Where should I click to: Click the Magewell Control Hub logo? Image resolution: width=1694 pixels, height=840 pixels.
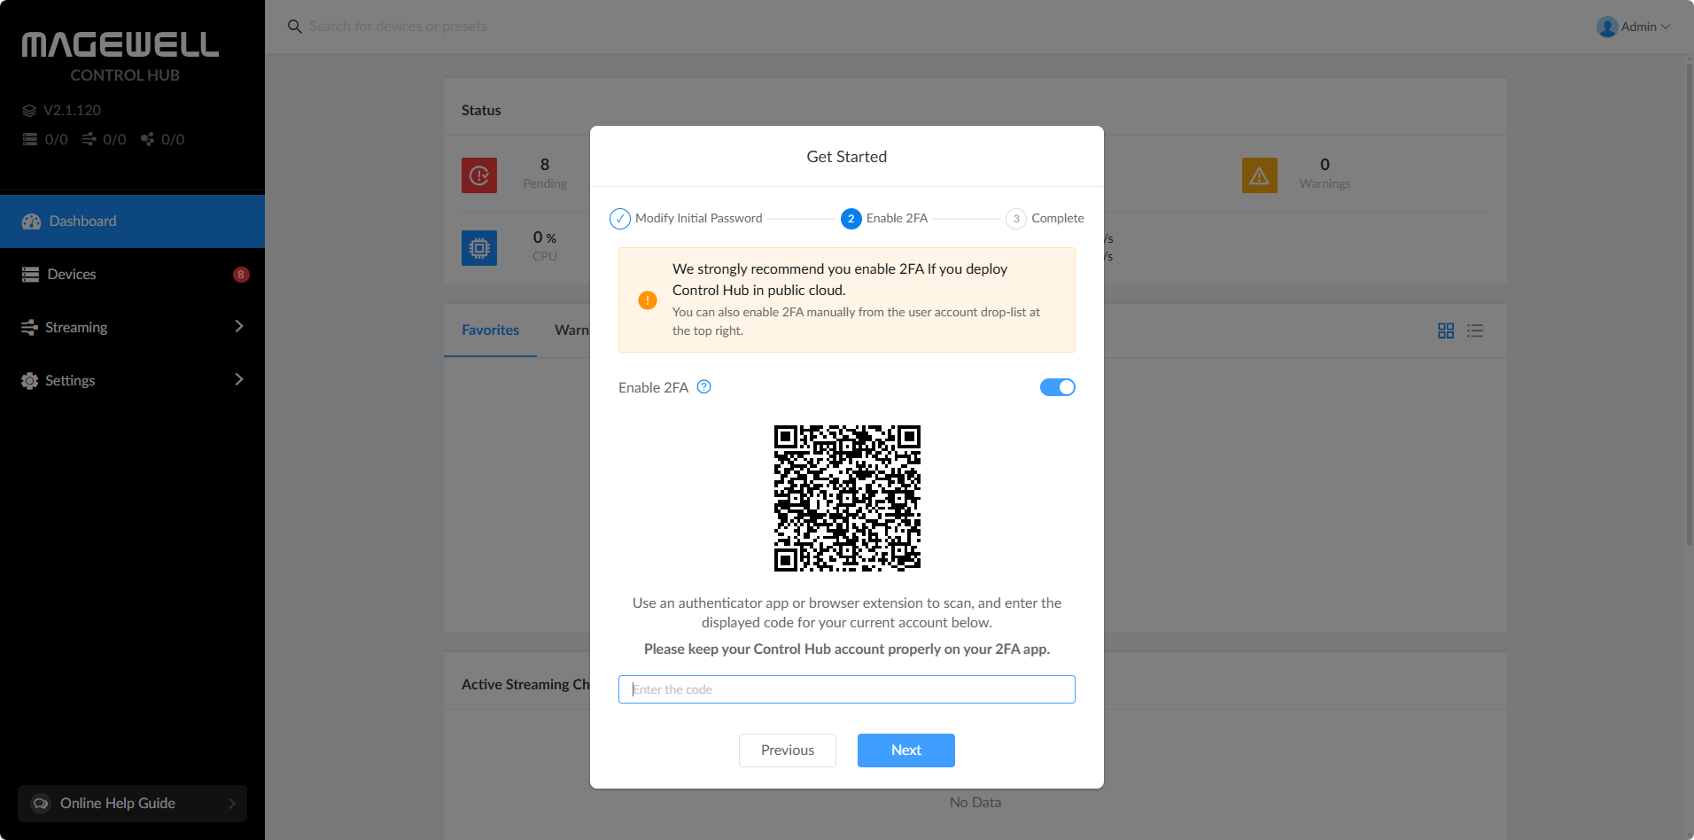[x=120, y=57]
